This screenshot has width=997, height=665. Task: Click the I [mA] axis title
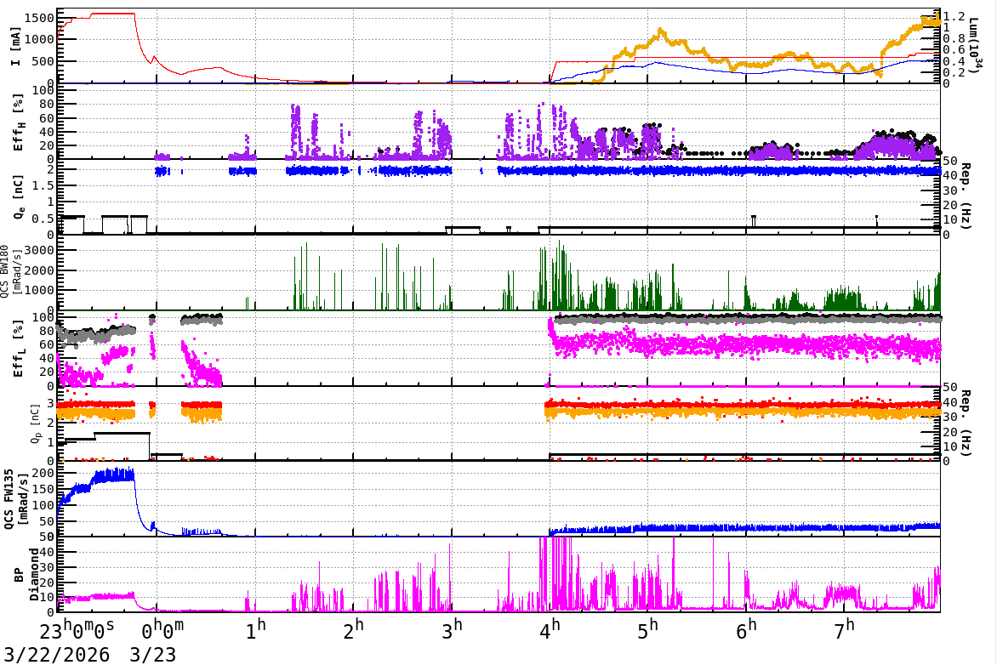pos(16,47)
